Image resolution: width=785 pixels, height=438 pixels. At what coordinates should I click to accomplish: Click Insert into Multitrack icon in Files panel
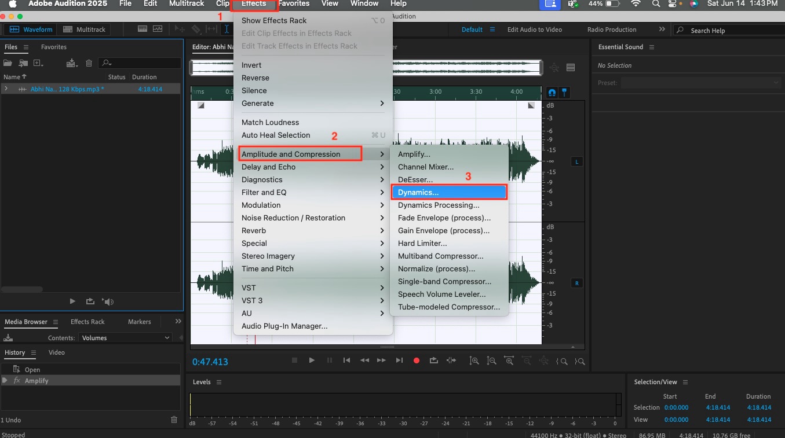pos(72,63)
